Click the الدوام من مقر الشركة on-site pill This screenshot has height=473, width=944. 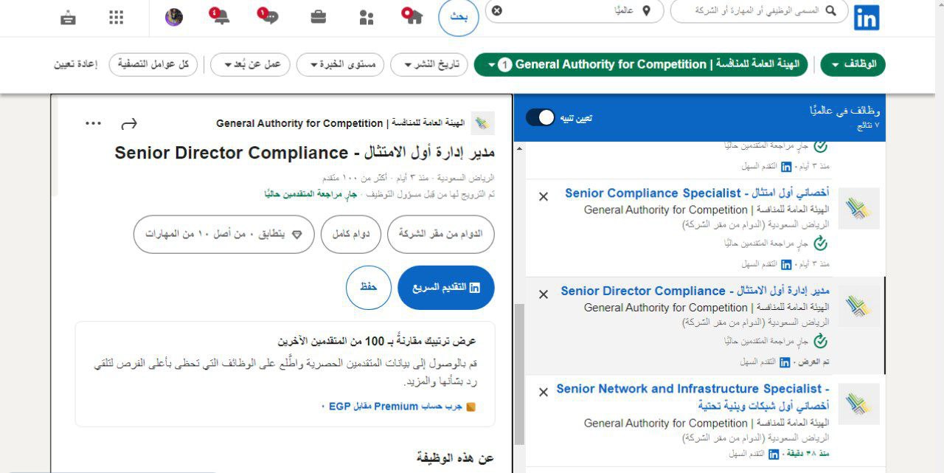coord(441,234)
